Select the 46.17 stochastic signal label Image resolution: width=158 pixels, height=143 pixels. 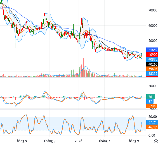click(152, 127)
